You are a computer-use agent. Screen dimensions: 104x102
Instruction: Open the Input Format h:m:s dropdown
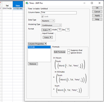point(48,37)
